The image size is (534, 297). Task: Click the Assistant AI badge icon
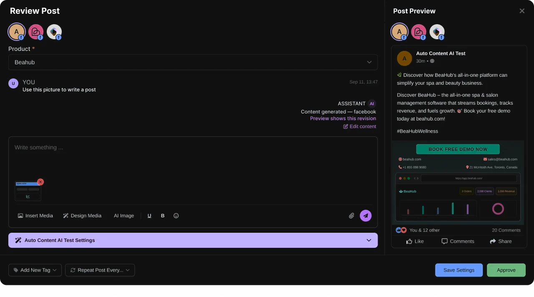(x=372, y=104)
